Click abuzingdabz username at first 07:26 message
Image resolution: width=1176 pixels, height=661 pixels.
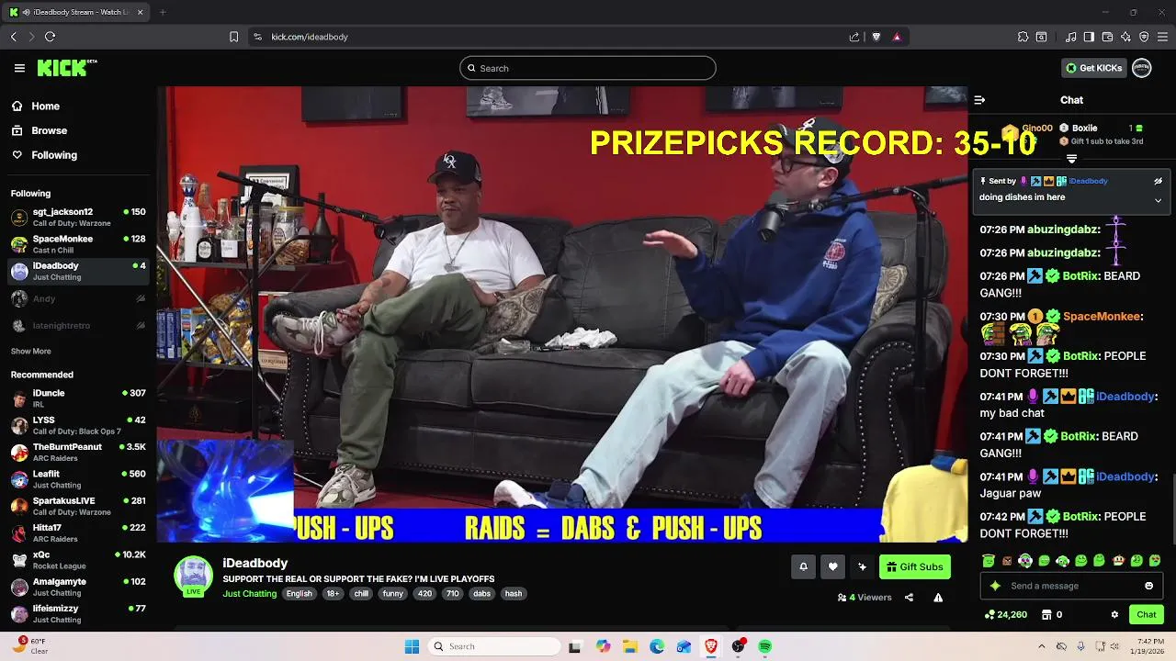click(x=1062, y=230)
